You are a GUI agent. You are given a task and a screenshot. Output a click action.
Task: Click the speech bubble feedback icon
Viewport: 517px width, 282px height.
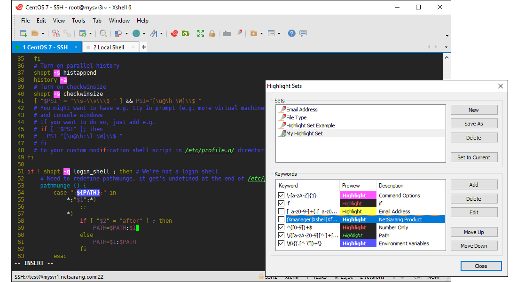(303, 33)
